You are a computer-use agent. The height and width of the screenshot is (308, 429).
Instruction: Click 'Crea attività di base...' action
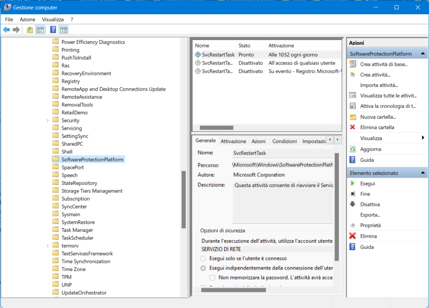384,64
